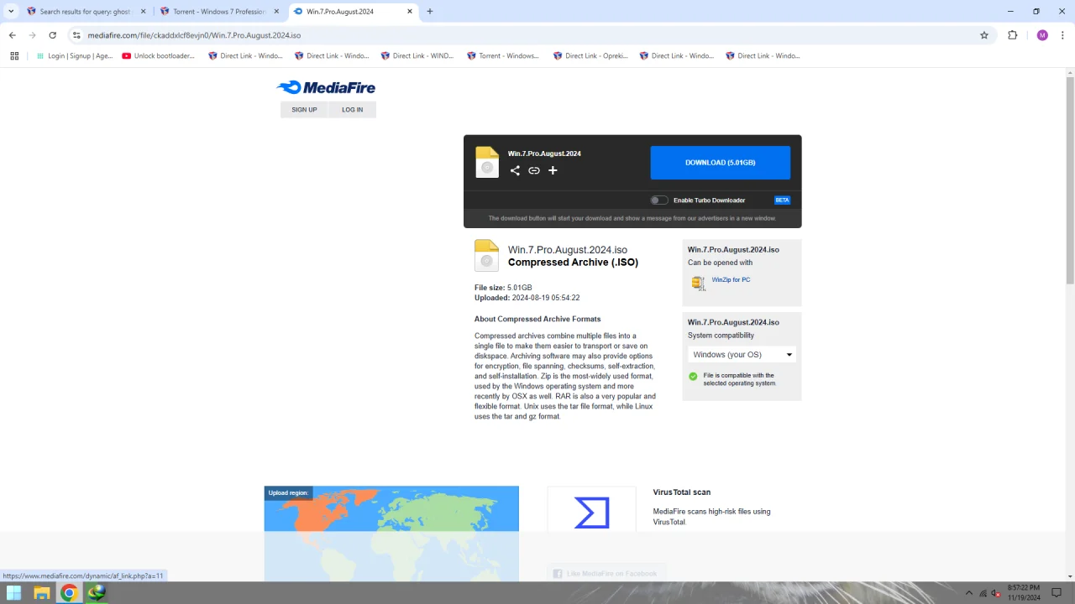Image resolution: width=1075 pixels, height=604 pixels.
Task: Click the volume tray icon
Action: click(997, 593)
